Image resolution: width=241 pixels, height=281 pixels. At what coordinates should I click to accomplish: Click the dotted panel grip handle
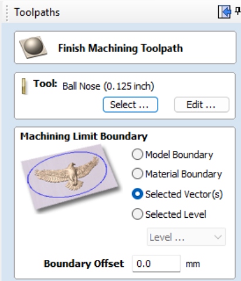pyautogui.click(x=7, y=13)
